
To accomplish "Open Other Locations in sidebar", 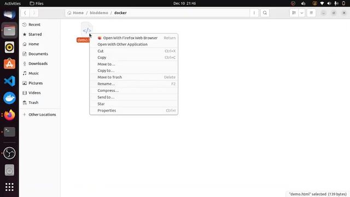I will pos(40,114).
